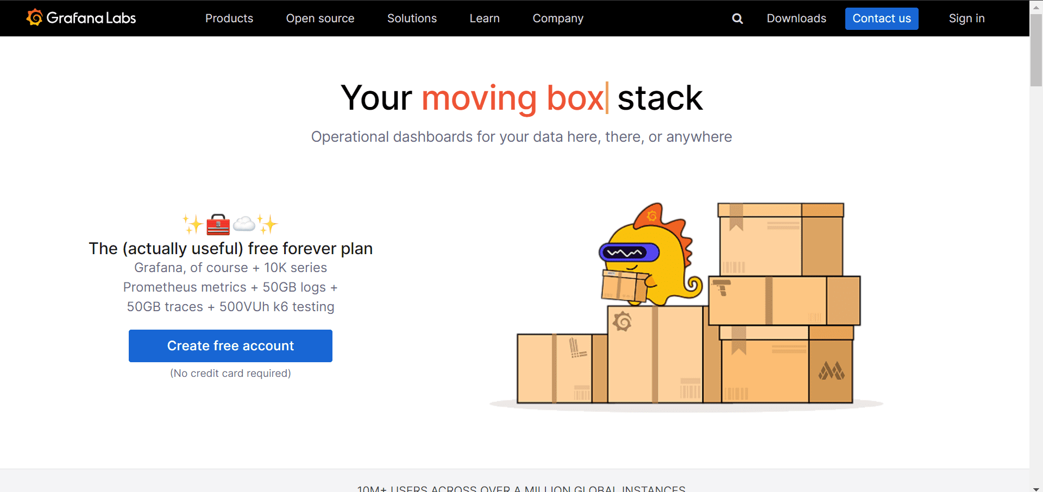Click the scrollbar up arrow
Screen dimensions: 1043x492
[1036, 7]
